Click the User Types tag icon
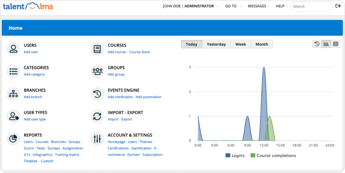 14,116
